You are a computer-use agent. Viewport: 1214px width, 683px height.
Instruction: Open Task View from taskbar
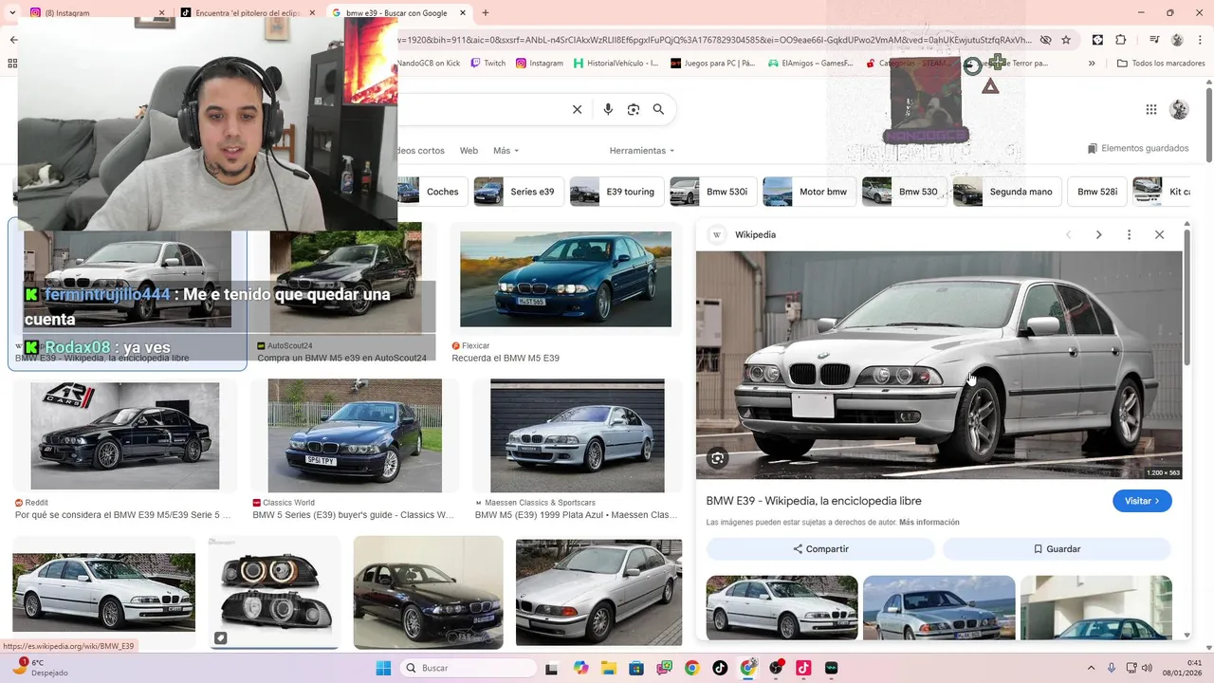(x=553, y=668)
